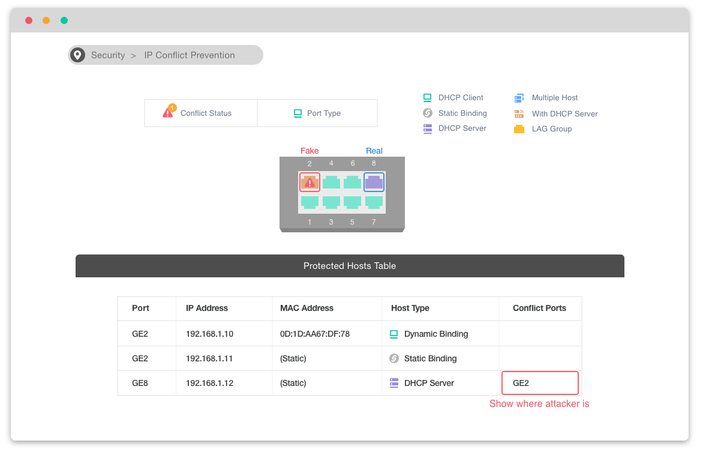This screenshot has height=461, width=706.
Task: Select GE2 port in 192.168.1.10 row
Action: coord(140,334)
